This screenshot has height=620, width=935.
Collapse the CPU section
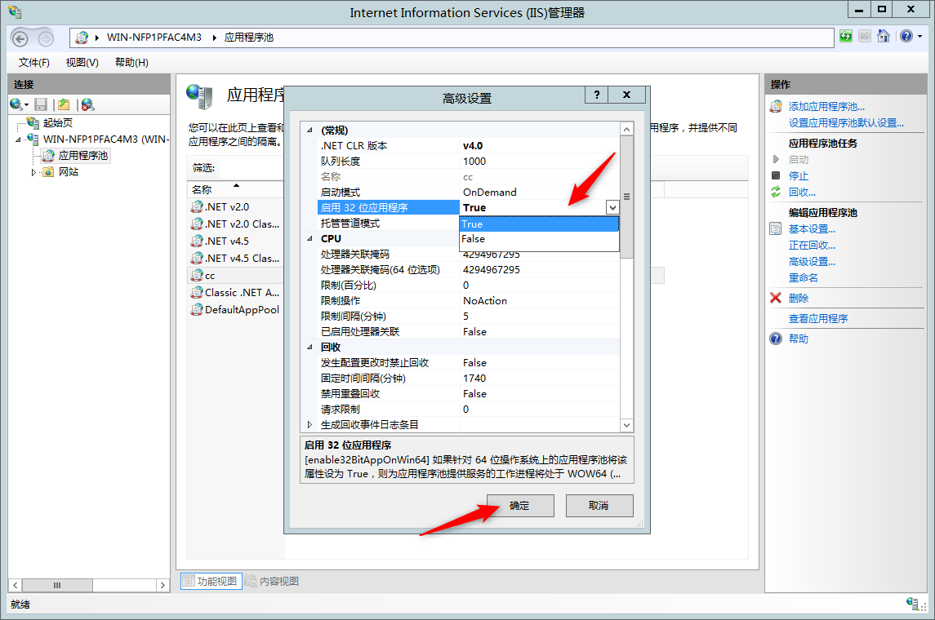309,239
